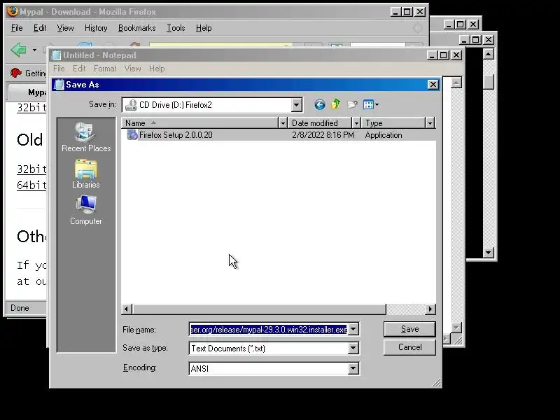Image resolution: width=560 pixels, height=420 pixels.
Task: Open Notepad Help menu
Action: coord(157,69)
